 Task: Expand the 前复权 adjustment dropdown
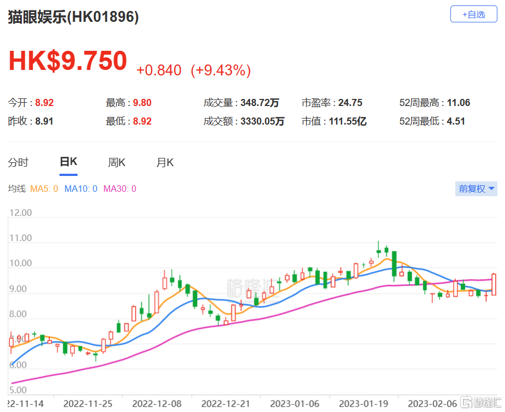click(x=476, y=189)
